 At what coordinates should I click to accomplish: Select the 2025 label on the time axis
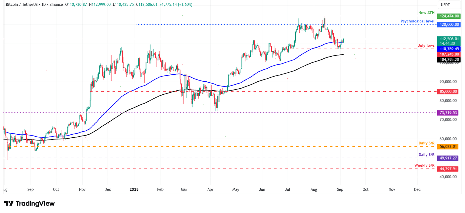[134, 189]
